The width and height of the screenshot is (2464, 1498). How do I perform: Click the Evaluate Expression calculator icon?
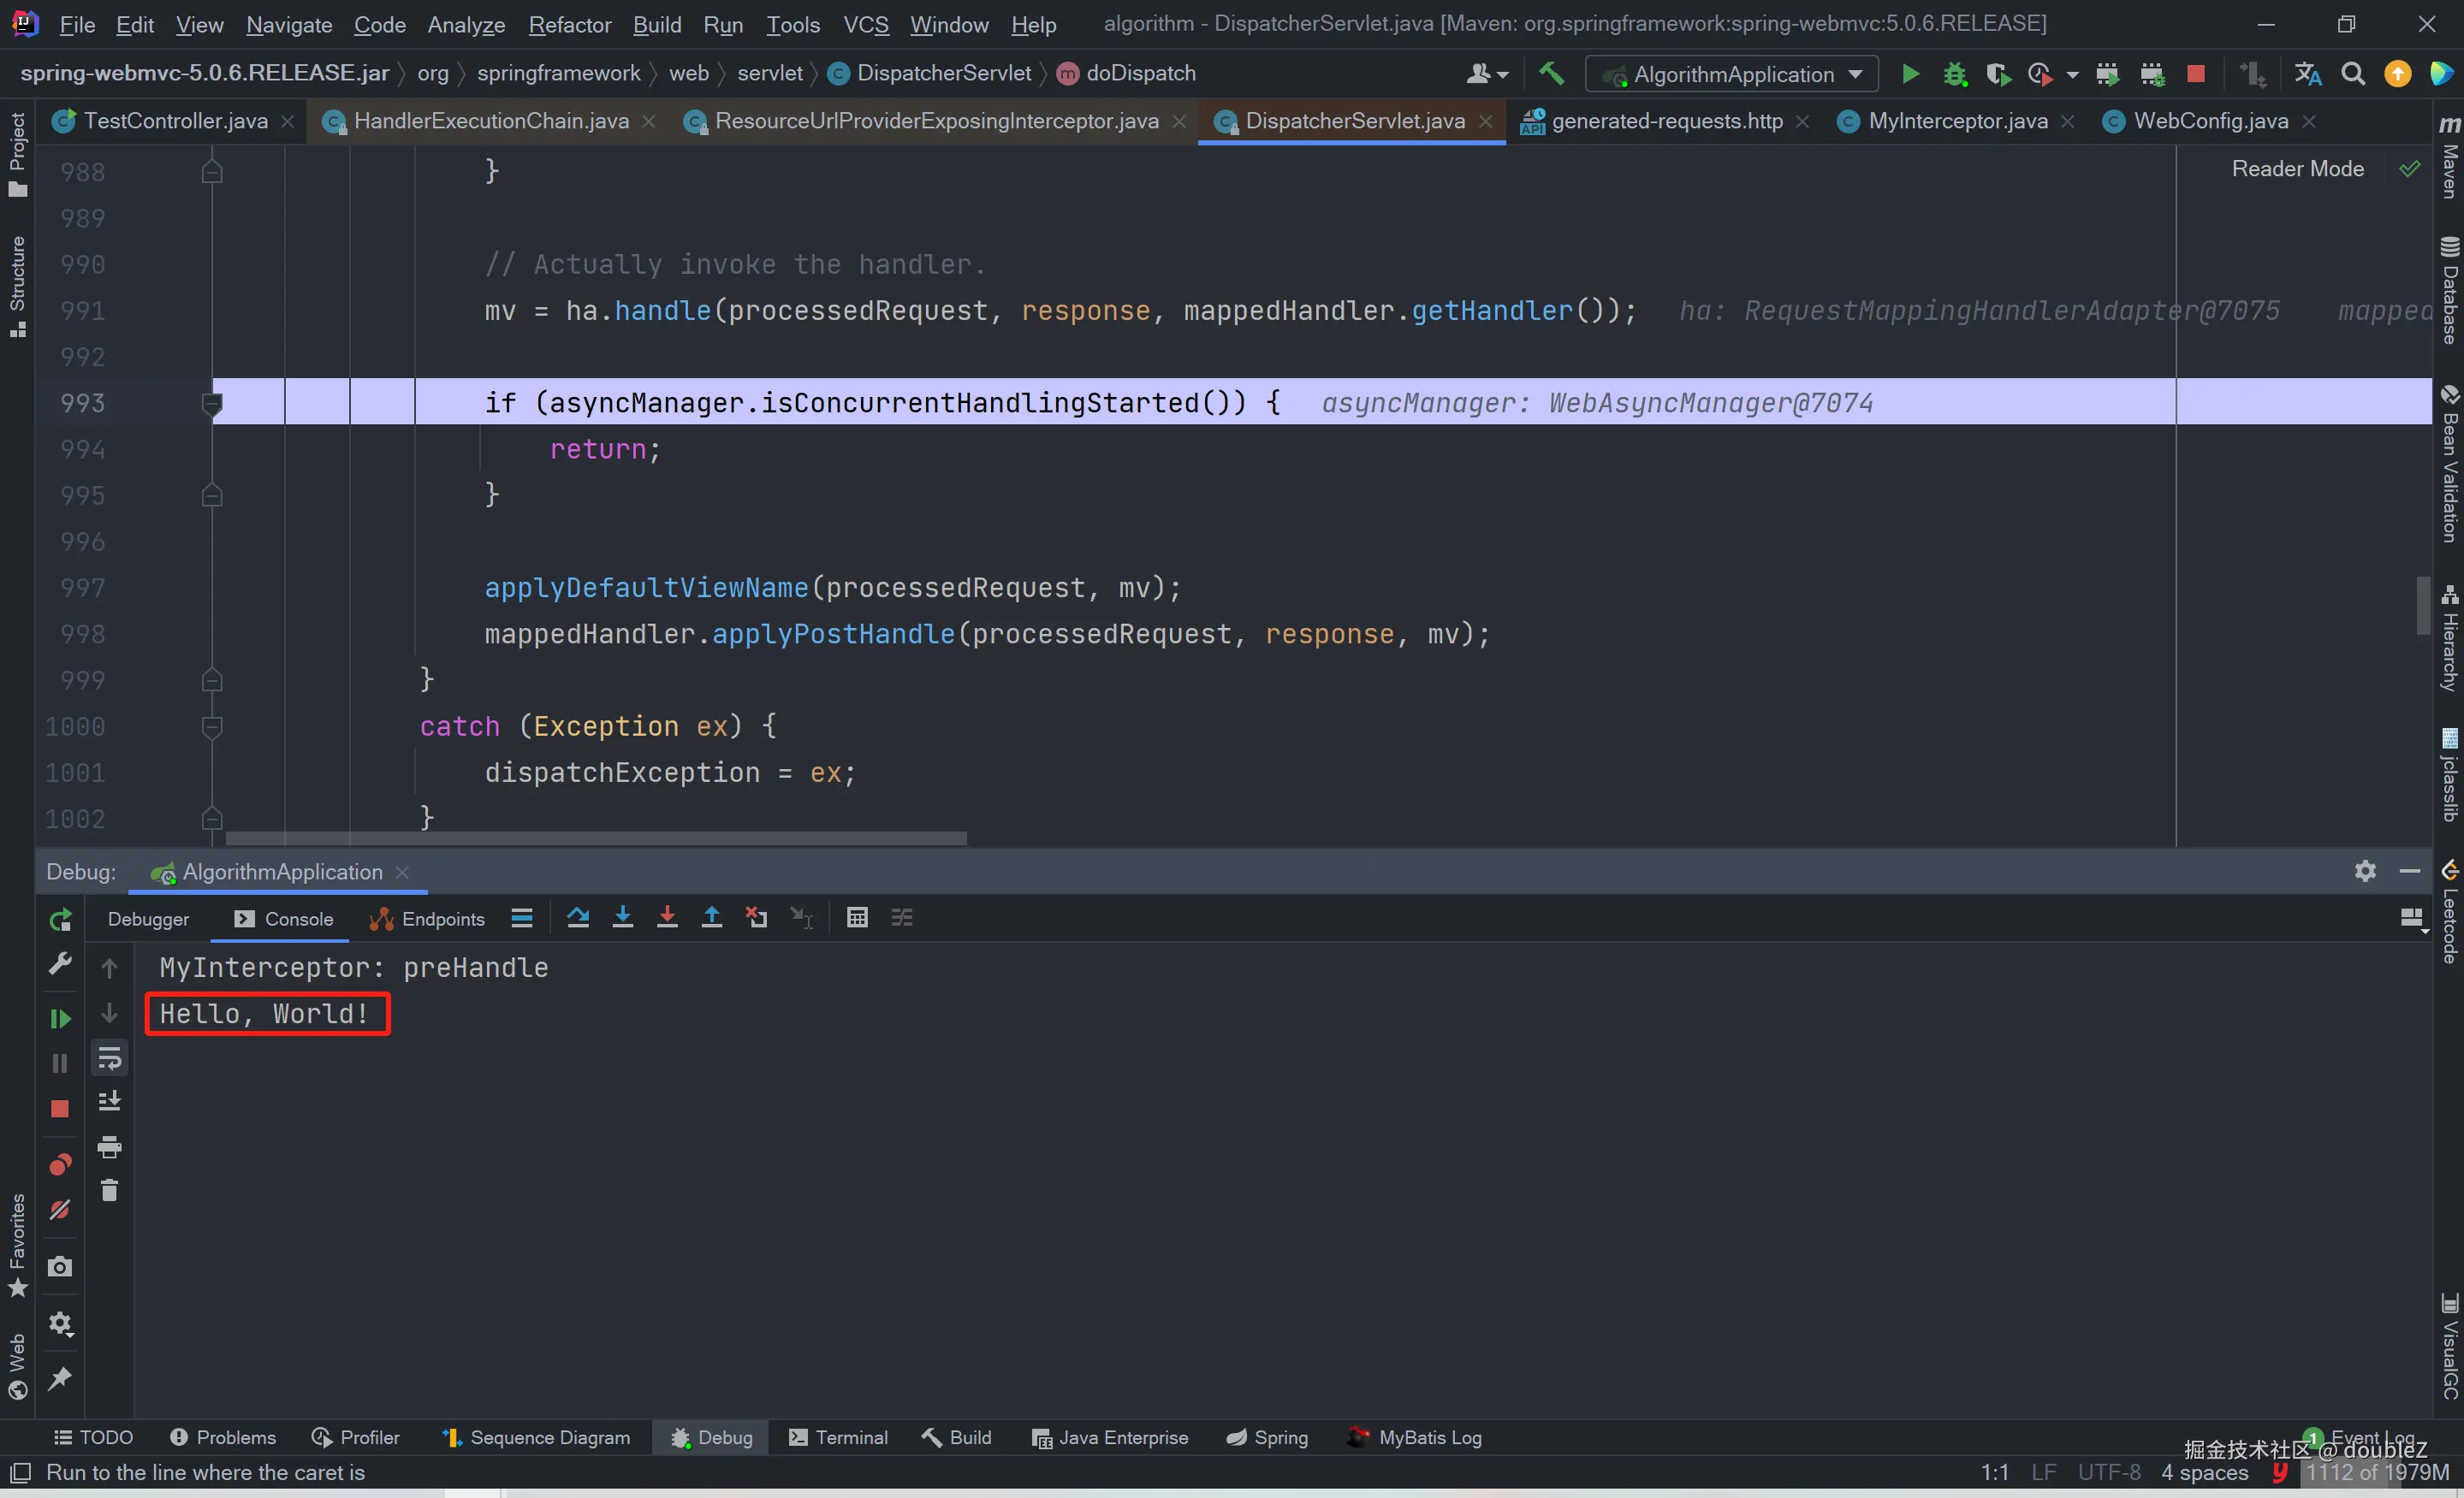857,917
